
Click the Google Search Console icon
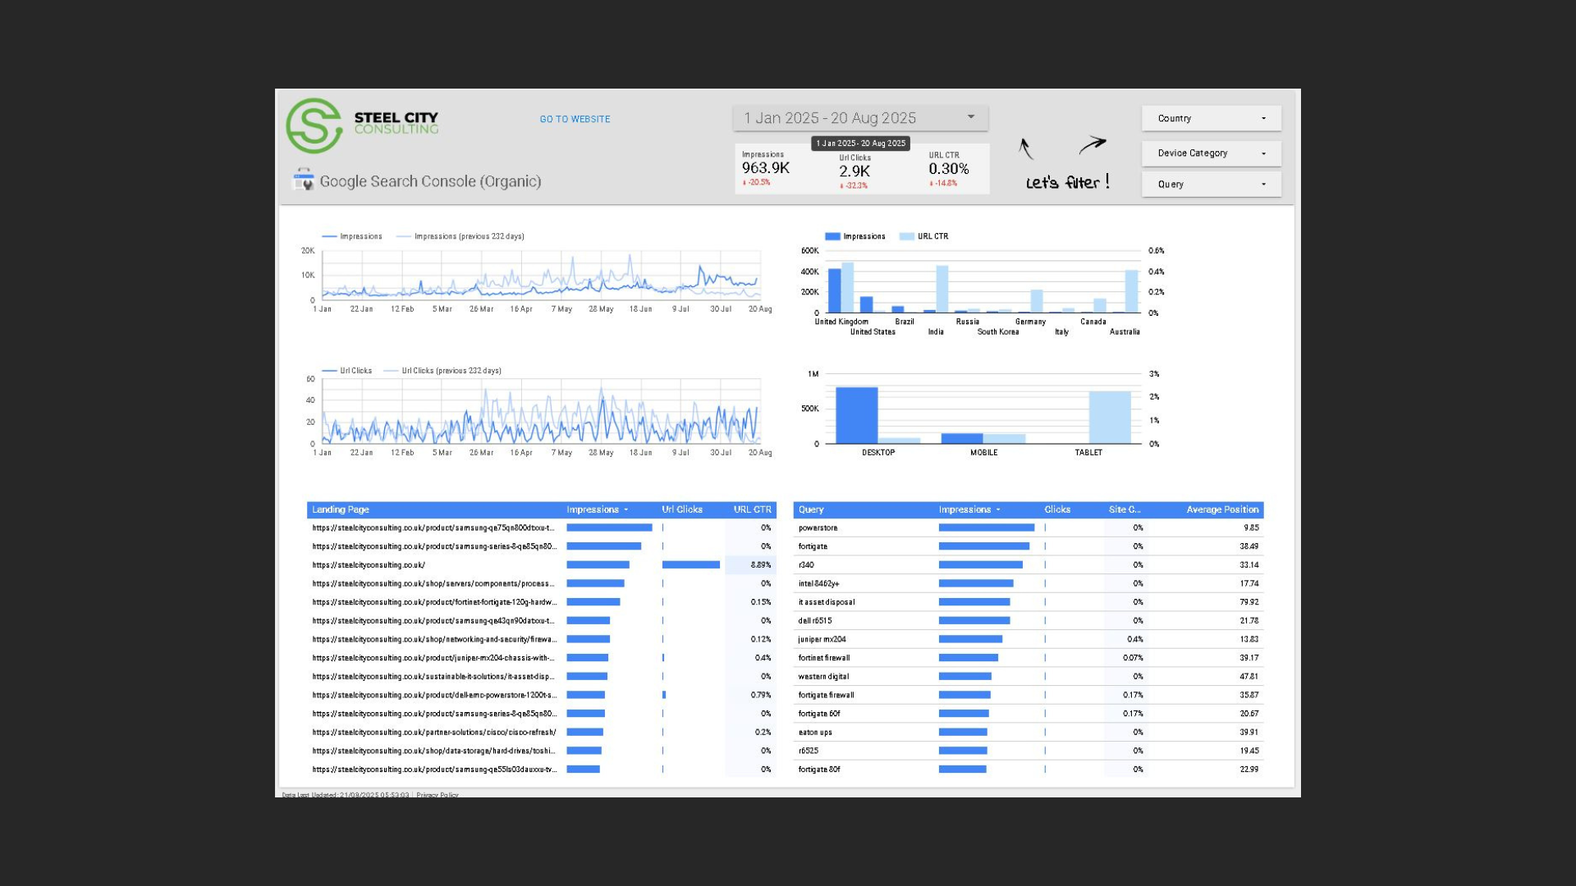(x=303, y=180)
